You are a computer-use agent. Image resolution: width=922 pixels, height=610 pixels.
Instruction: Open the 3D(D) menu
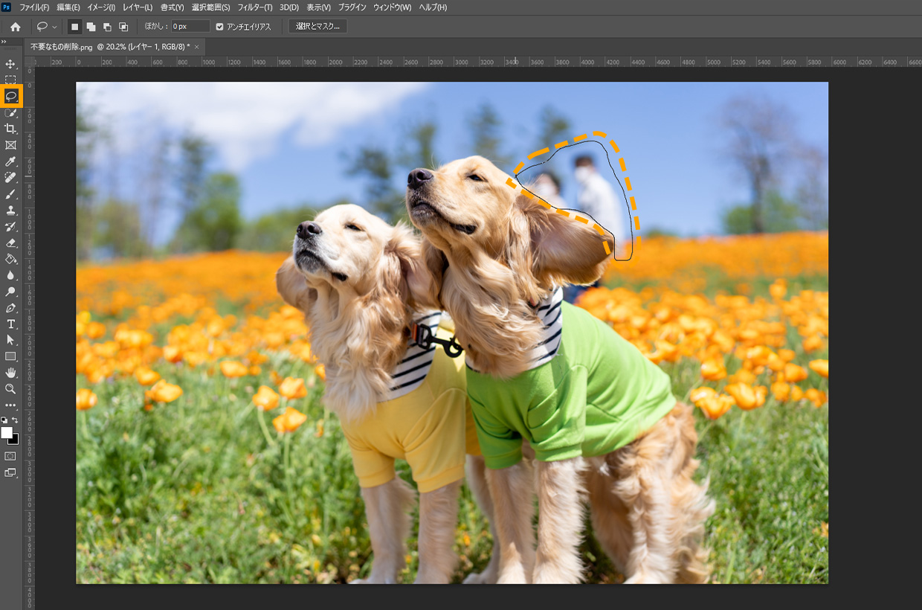pos(289,7)
